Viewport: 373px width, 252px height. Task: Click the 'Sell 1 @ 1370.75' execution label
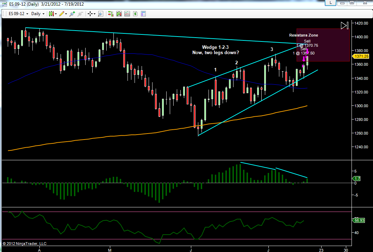[x=307, y=43]
